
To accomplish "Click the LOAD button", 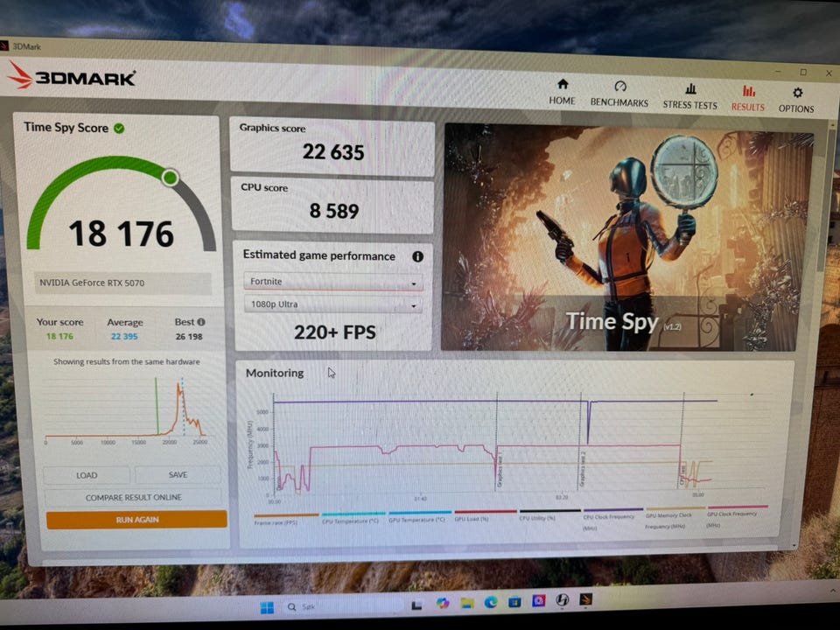I will pyautogui.click(x=87, y=475).
